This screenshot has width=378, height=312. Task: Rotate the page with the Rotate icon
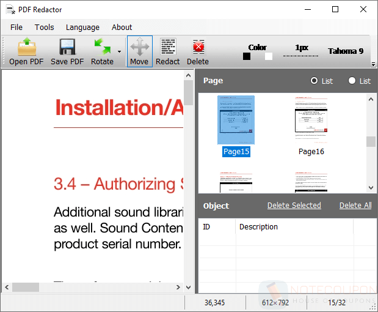pos(102,51)
